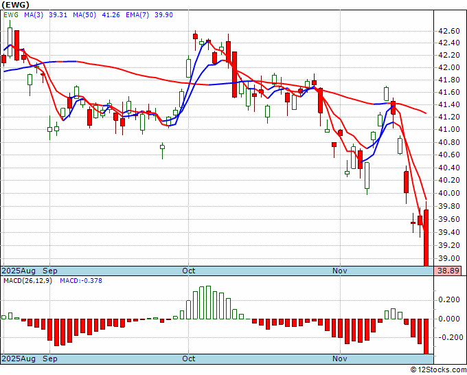This screenshot has height=375, width=467.
Task: Select the highlighted last price 38.89
Action: point(448,271)
